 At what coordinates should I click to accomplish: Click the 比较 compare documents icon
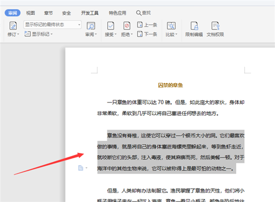pyautogui.click(x=171, y=26)
